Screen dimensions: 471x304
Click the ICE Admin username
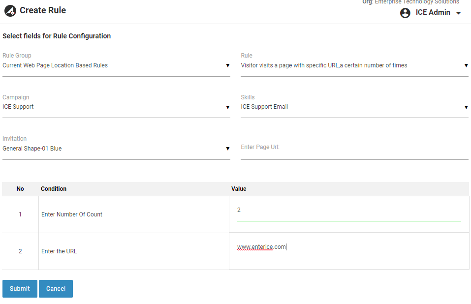click(433, 13)
